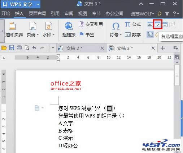Image resolution: width=183 pixels, height=153 pixels.
Task: Click the side panel expand handle
Action: click(182, 118)
